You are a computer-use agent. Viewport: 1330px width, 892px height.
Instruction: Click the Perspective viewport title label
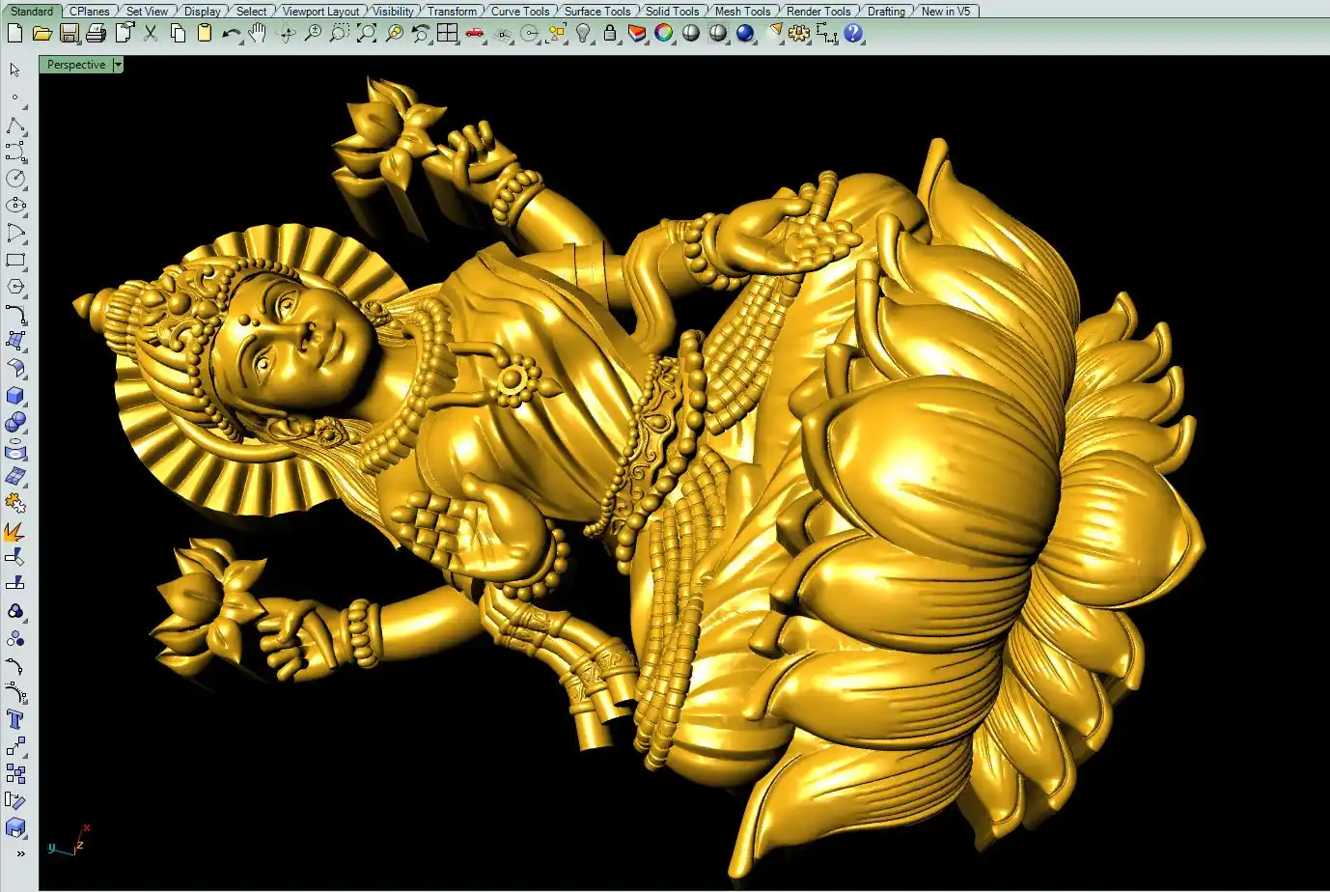76,65
